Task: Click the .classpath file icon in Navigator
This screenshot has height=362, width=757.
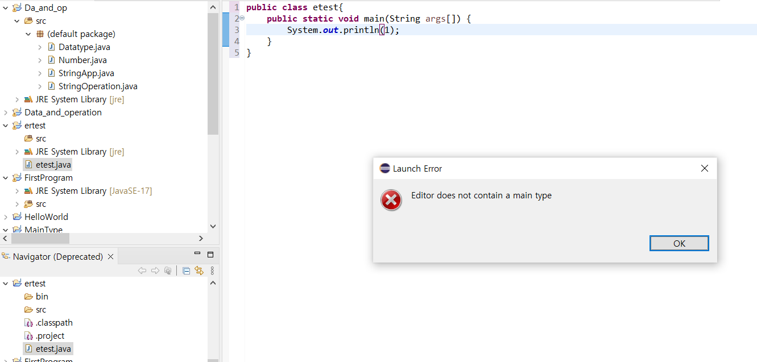Action: pyautogui.click(x=28, y=323)
